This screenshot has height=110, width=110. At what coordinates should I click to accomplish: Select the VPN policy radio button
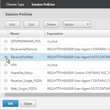(x=6, y=65)
